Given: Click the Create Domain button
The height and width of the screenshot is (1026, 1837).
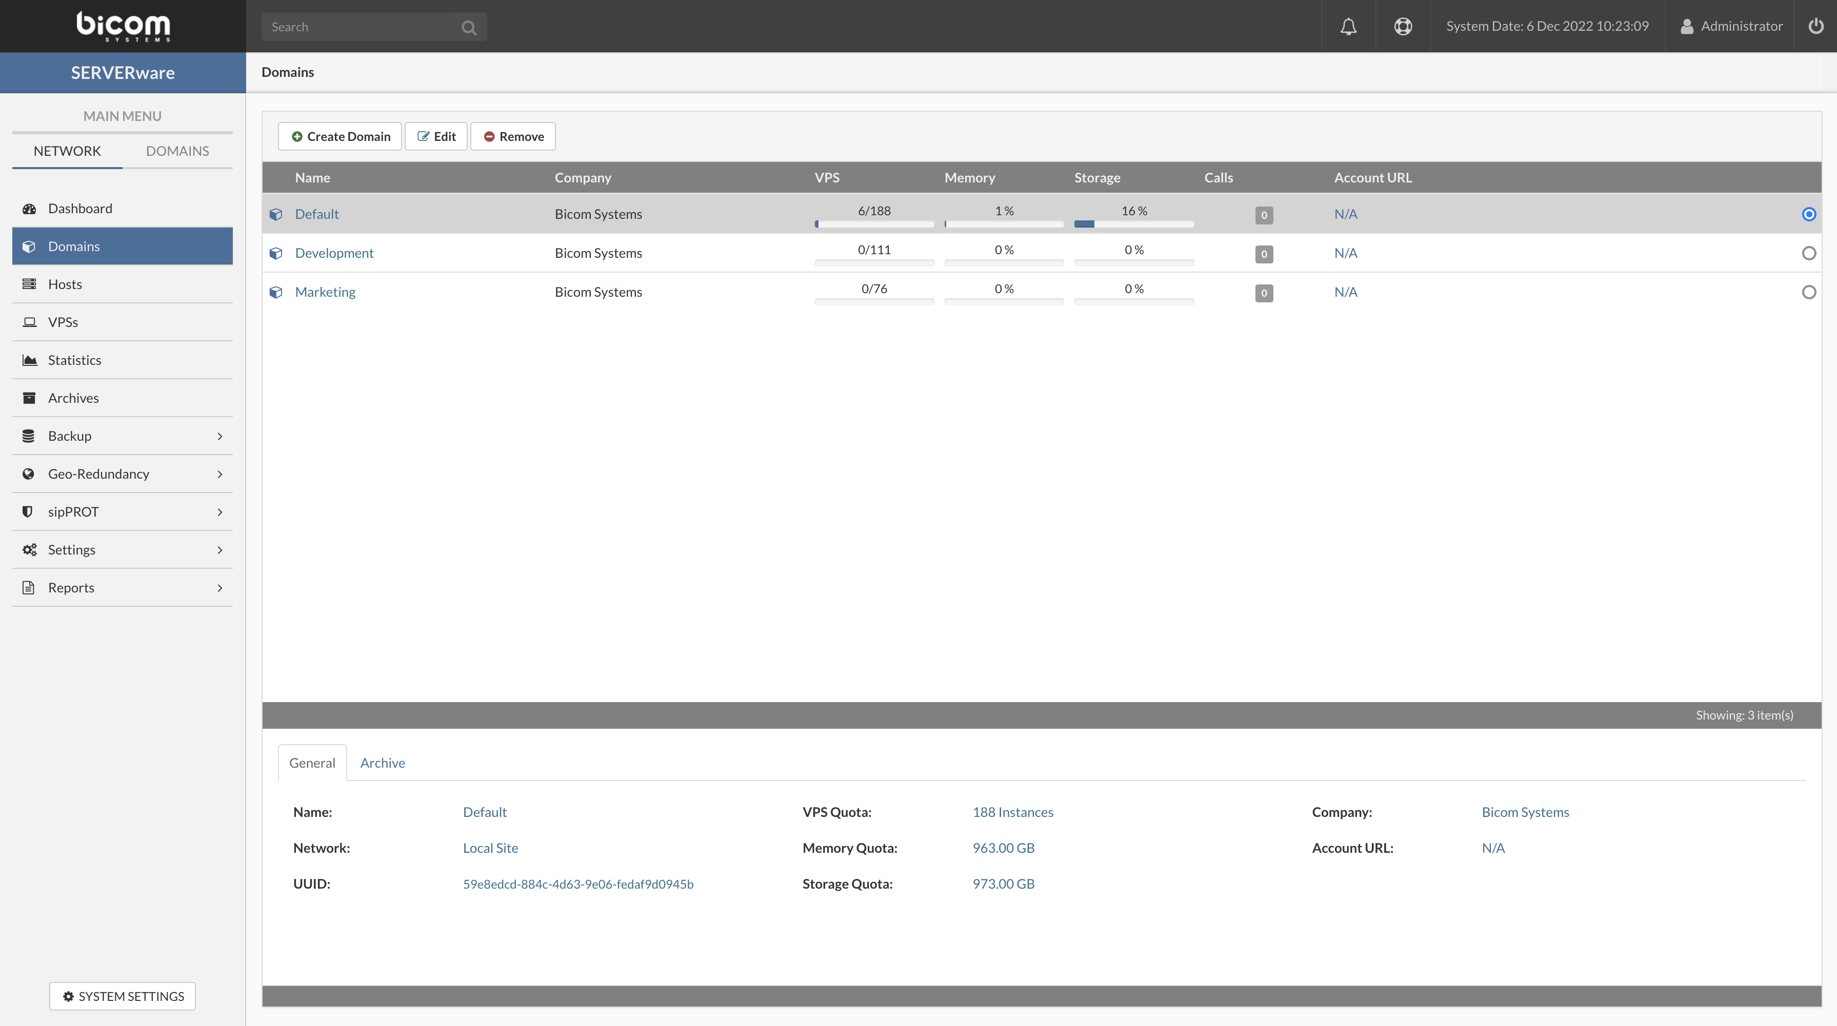Looking at the screenshot, I should pos(340,136).
